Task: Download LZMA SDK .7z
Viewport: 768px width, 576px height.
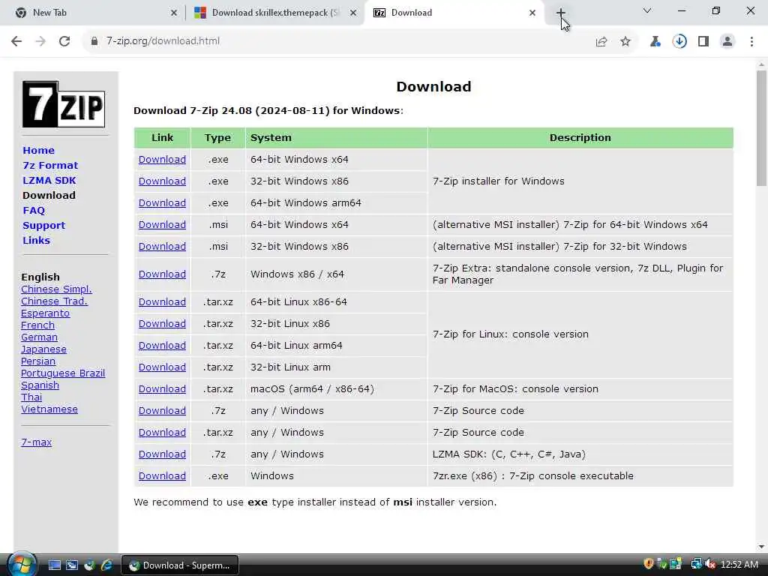Action: (162, 454)
